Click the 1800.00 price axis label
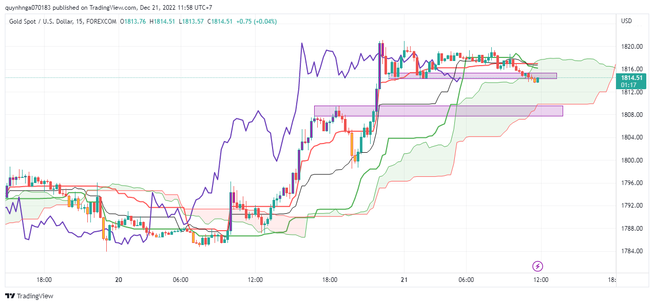The height and width of the screenshot is (305, 654). pos(632,160)
